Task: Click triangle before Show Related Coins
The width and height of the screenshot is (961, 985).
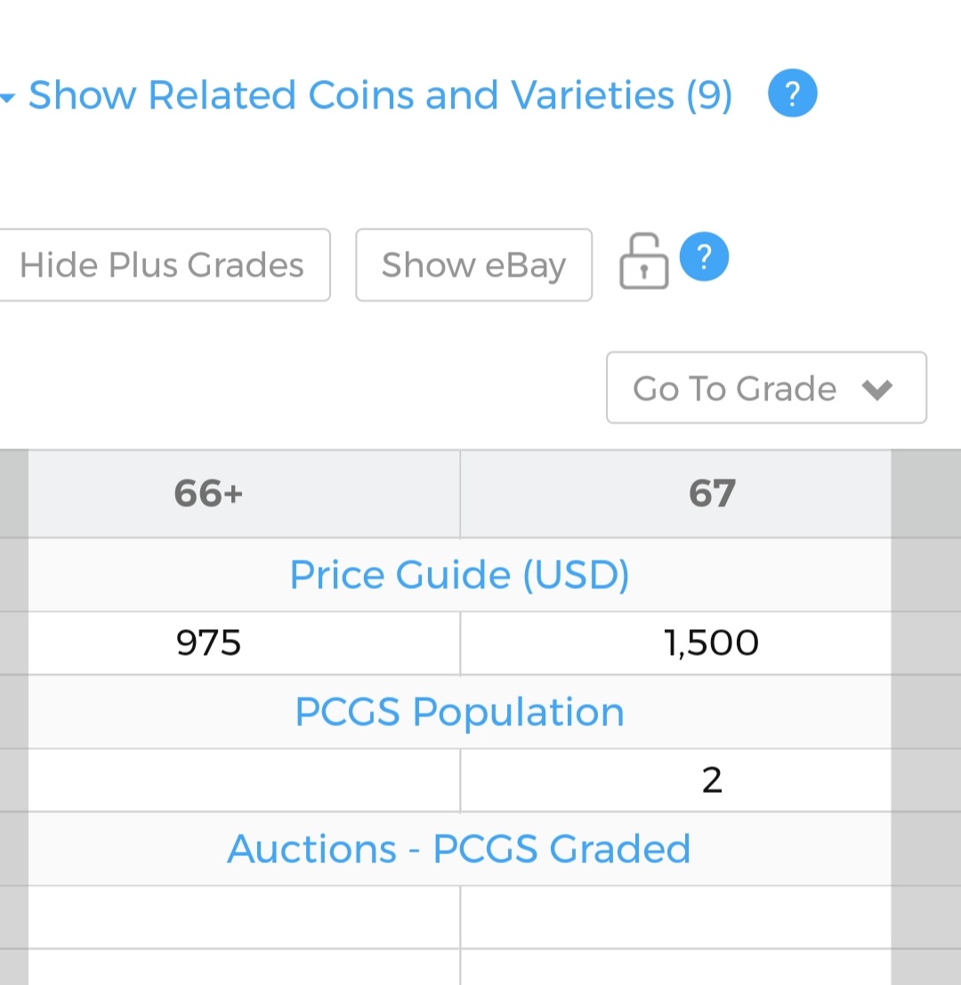Action: (x=7, y=97)
